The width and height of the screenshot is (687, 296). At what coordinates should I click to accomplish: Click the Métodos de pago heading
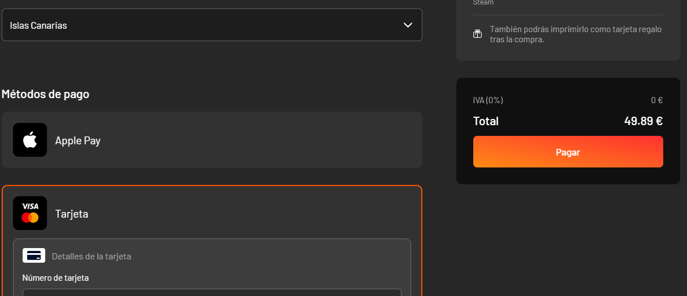click(45, 94)
